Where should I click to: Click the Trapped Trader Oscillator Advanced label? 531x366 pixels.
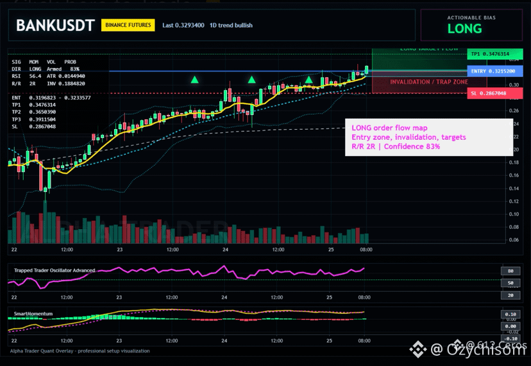pos(55,271)
